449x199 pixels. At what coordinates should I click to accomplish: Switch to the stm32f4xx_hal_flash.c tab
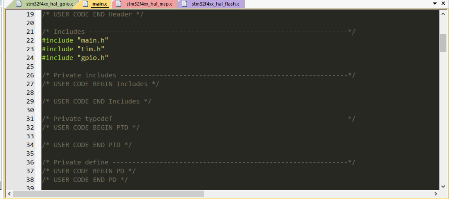211,4
